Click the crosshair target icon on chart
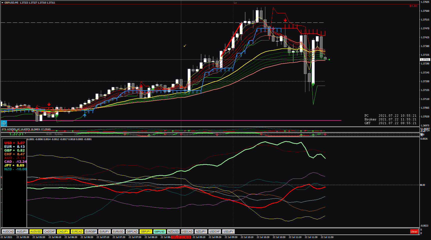The width and height of the screenshot is (431, 240). pyautogui.click(x=4, y=123)
